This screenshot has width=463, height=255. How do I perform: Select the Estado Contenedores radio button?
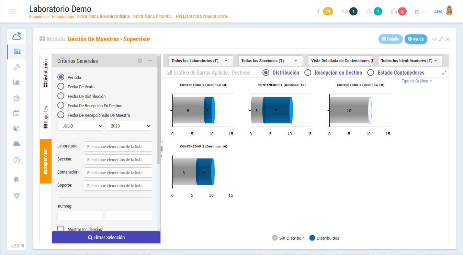[370, 73]
